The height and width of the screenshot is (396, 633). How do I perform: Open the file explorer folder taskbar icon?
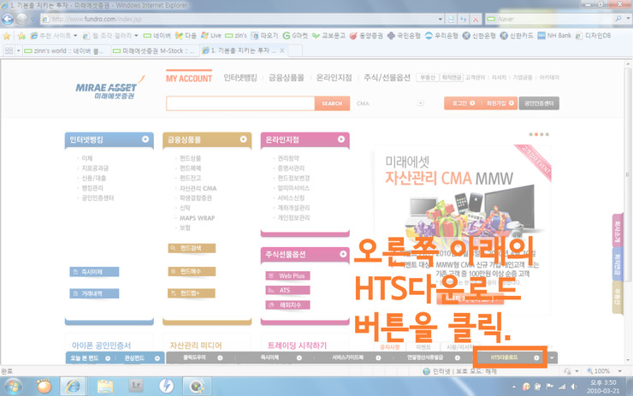105,387
